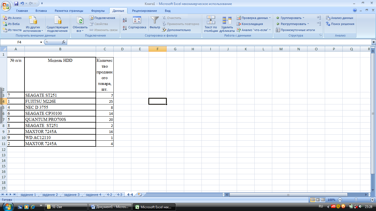Sort ascending A to Я
The image size is (376, 211).
coord(124,20)
